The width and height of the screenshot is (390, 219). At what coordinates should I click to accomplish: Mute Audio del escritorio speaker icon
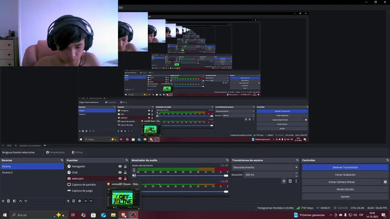(134, 176)
